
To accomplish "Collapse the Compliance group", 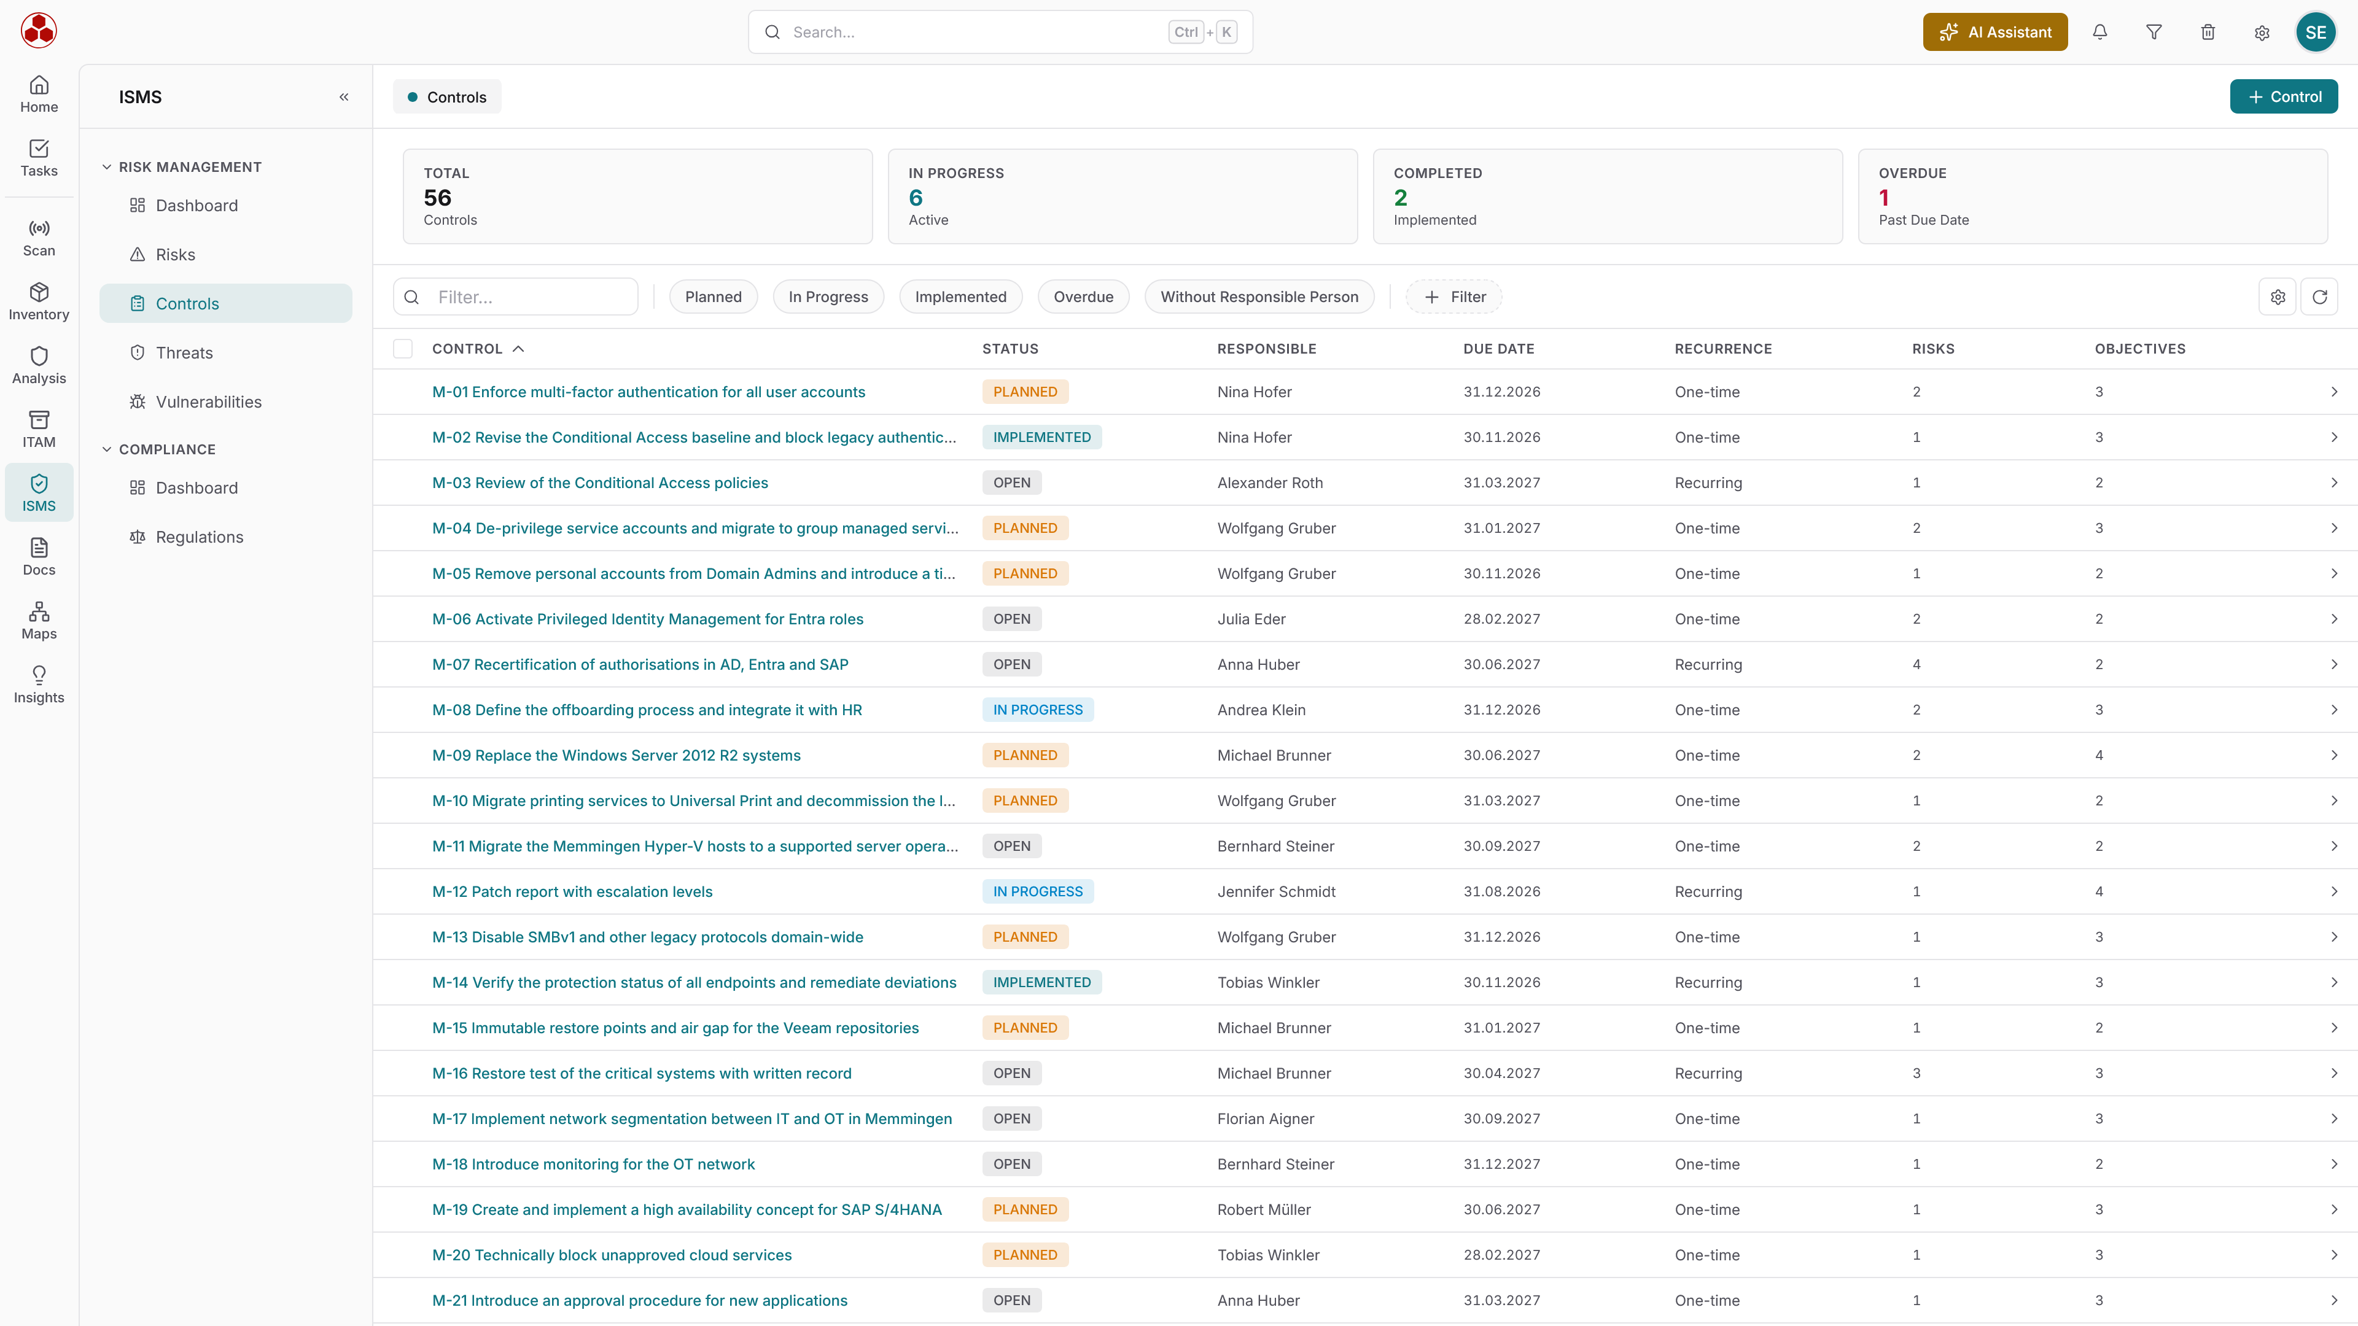I will (158, 449).
